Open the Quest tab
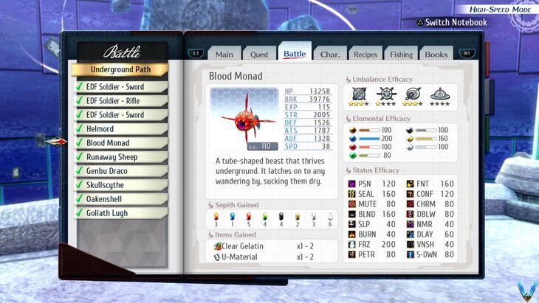 (259, 54)
